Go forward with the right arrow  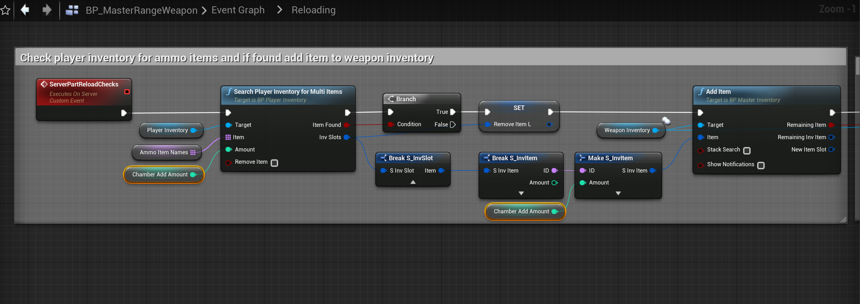click(x=47, y=10)
